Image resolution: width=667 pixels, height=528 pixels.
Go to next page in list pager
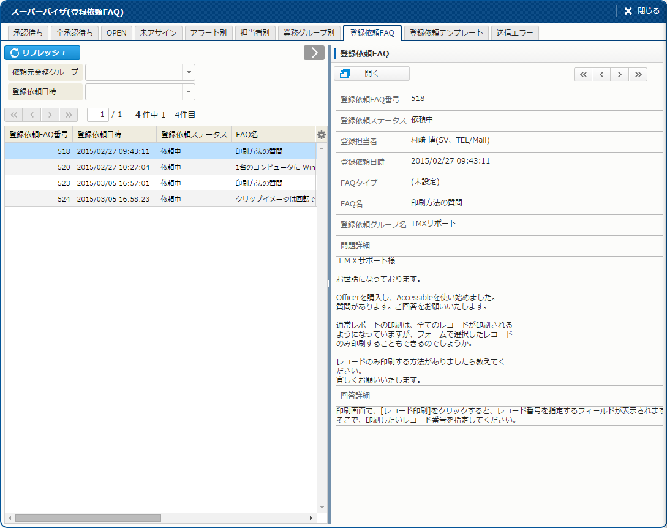(x=50, y=115)
